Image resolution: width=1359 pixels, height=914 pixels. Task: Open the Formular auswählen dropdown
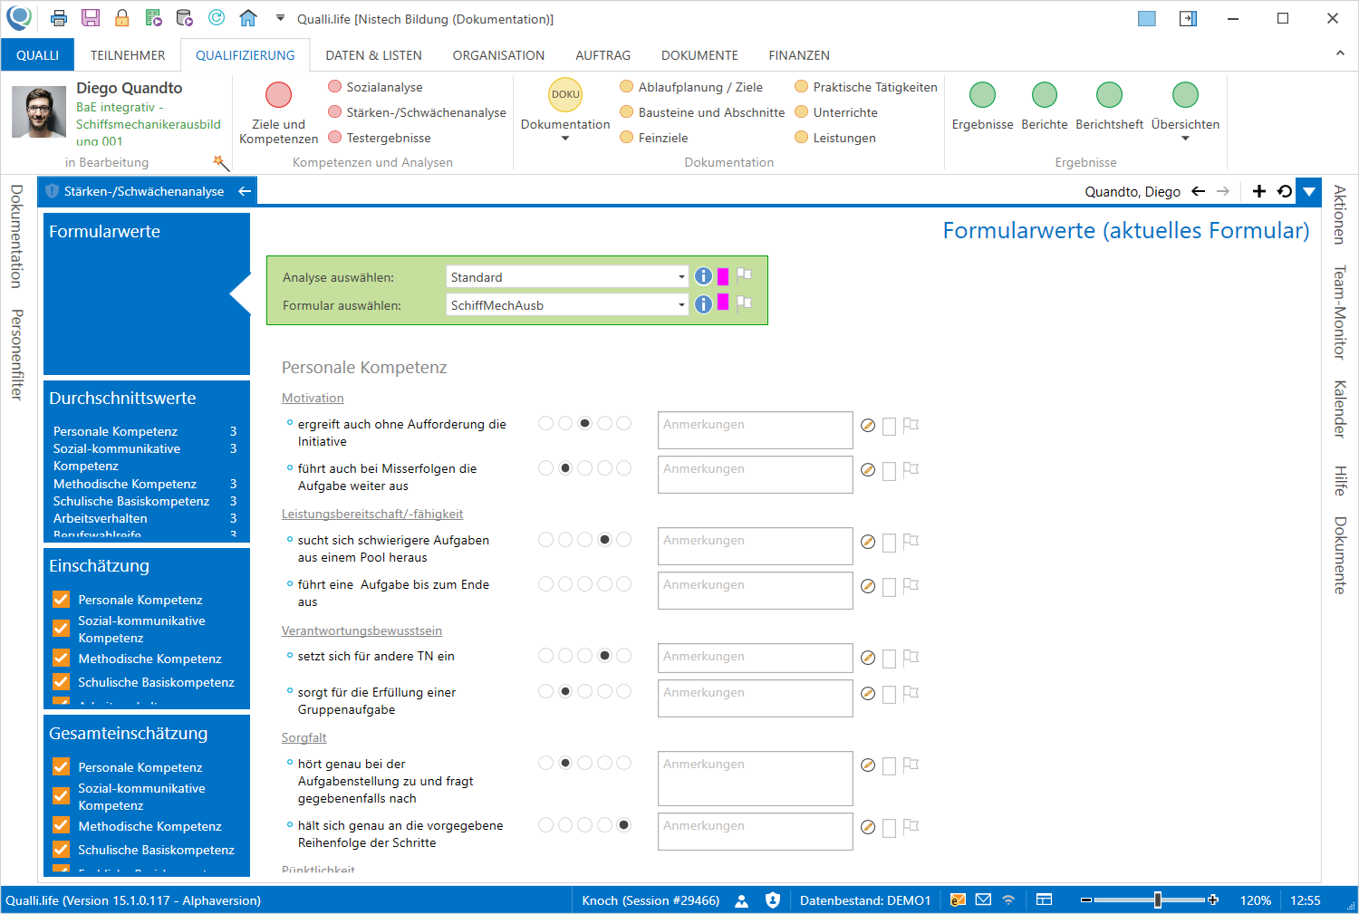click(x=681, y=305)
